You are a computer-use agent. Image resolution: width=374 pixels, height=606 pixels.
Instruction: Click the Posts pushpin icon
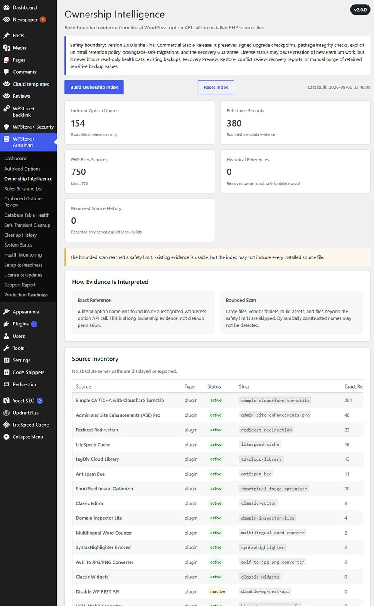6,36
